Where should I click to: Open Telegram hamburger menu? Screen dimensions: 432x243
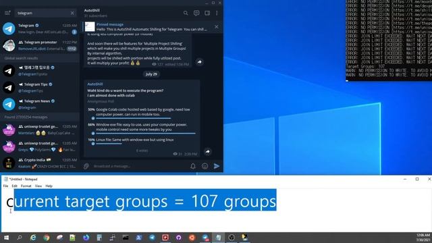(x=7, y=13)
